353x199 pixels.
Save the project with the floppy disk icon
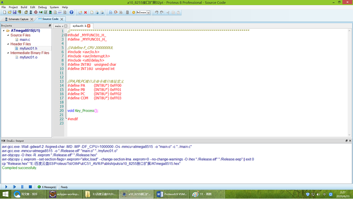pos(14,13)
